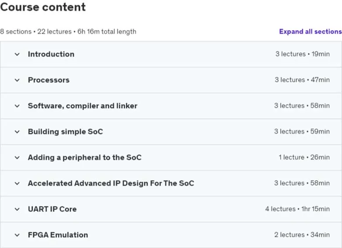This screenshot has width=342, height=248.
Task: Expand the FPGA Emulation chevron
Action: click(x=17, y=235)
